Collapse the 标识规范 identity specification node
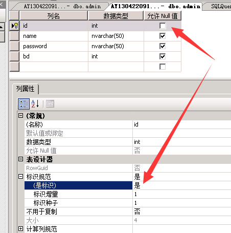The image size is (231, 233). click(x=20, y=176)
